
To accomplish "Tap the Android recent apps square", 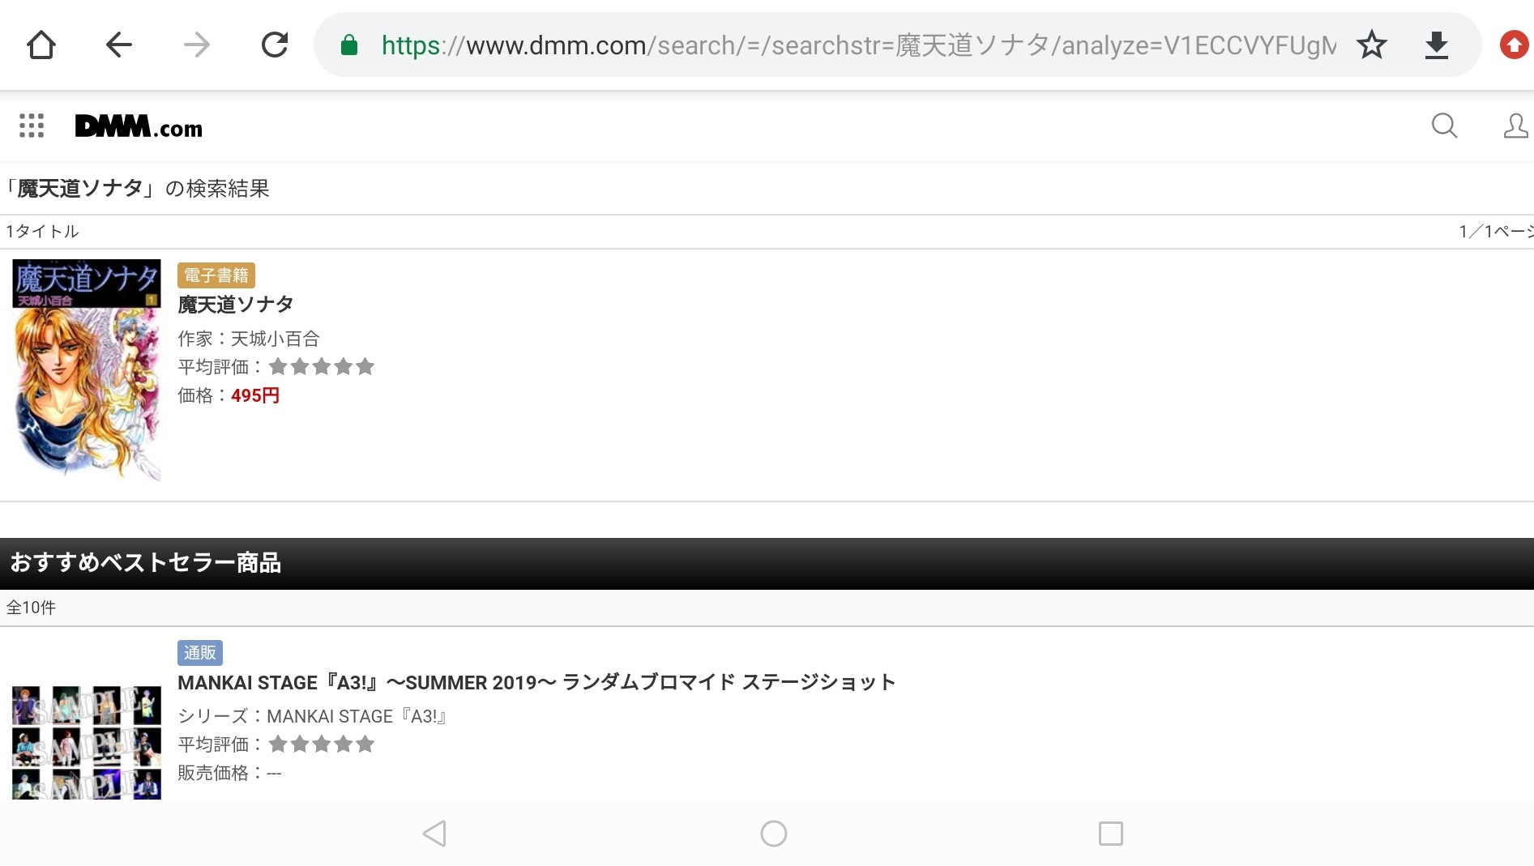I will click(x=1110, y=833).
